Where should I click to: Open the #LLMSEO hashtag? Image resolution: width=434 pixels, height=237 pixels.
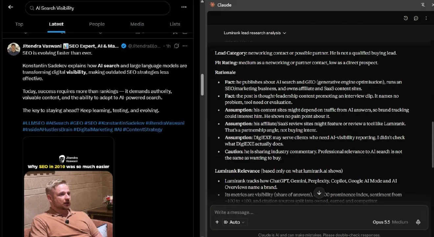34,123
